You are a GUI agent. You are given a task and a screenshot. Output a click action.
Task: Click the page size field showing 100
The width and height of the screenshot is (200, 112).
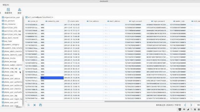pyautogui.click(x=197, y=105)
